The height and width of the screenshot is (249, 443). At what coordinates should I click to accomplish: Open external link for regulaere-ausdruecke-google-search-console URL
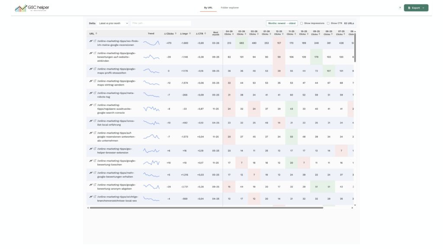95,105
